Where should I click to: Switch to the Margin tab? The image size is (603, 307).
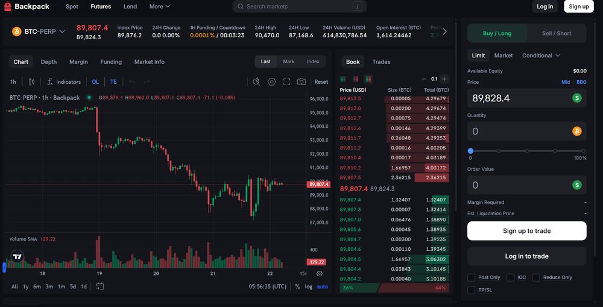click(x=78, y=62)
